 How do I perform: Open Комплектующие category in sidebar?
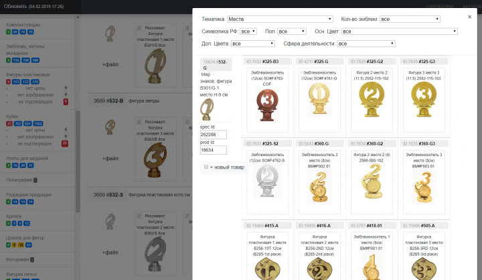click(x=23, y=25)
